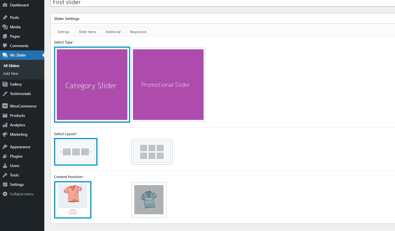Open the All Sliders submenu link
Viewport: 395px width, 231px height.
(x=11, y=66)
